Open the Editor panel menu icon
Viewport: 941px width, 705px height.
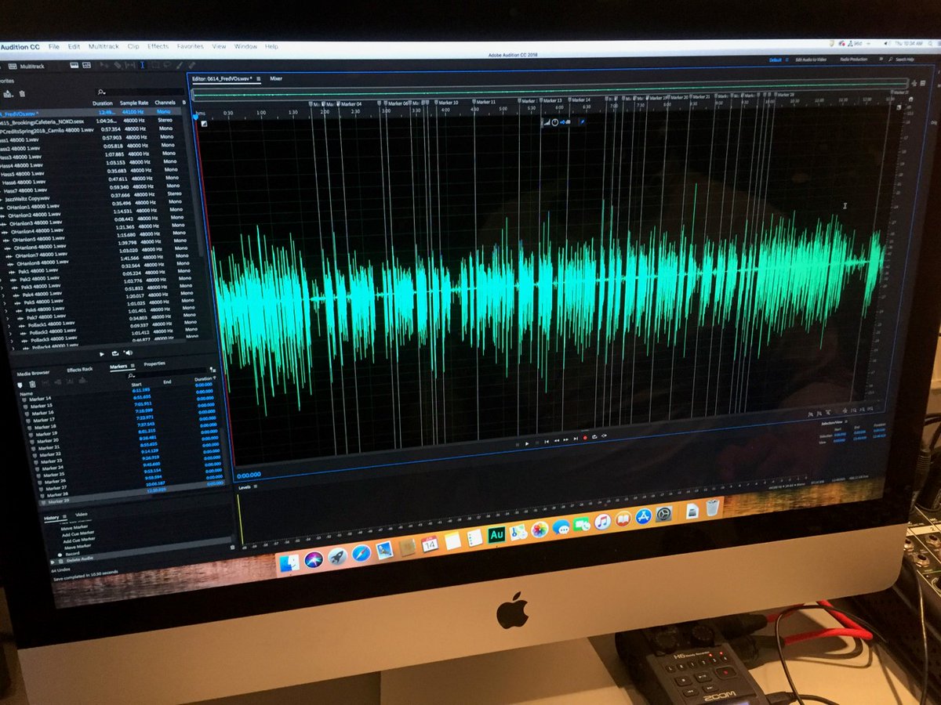click(259, 78)
